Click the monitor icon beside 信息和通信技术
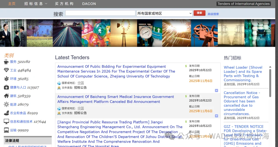Image resolution: width=278 pixels, height=147 pixels. point(6,122)
